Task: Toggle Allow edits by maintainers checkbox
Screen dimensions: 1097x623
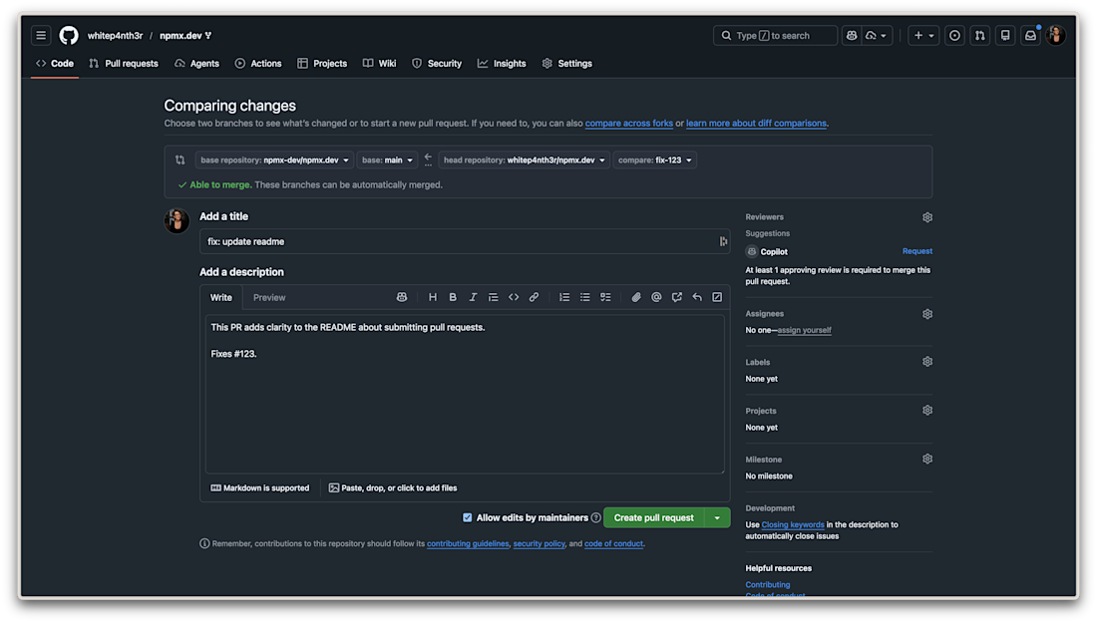Action: 468,518
